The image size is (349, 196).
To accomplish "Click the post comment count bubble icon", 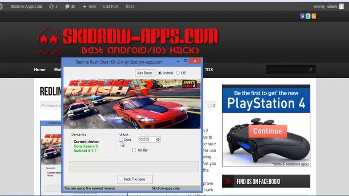I will [210, 106].
